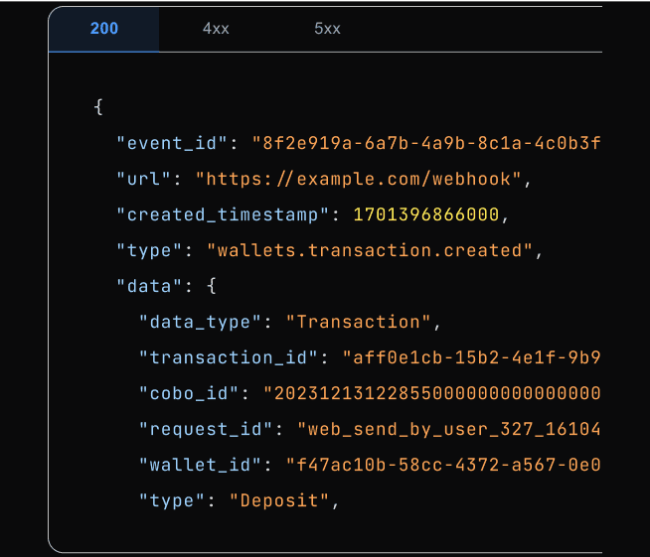The height and width of the screenshot is (557, 650).
Task: Click the "Transaction" string value
Action: tap(359, 322)
